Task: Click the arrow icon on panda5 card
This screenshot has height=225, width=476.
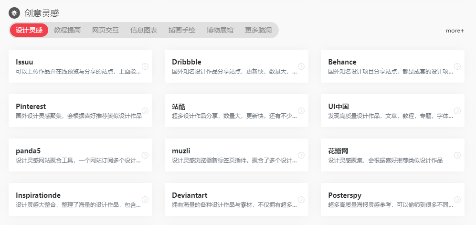Action: (x=145, y=155)
